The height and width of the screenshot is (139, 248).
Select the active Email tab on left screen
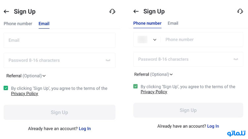44,23
